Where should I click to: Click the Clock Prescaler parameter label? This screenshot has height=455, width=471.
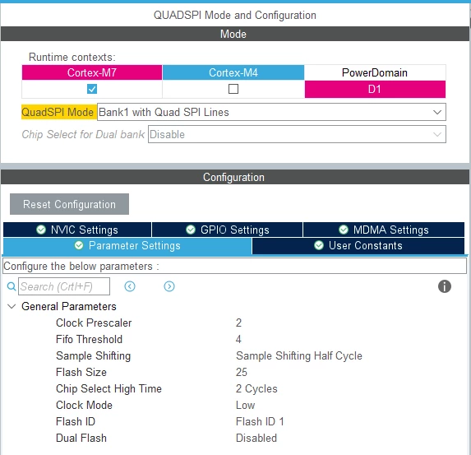point(94,323)
